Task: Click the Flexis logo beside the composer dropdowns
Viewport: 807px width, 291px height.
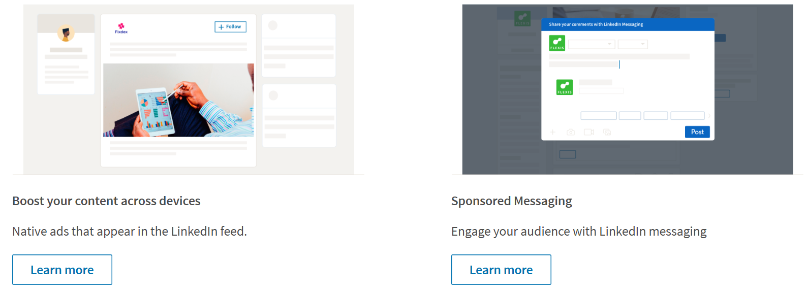Action: (557, 43)
